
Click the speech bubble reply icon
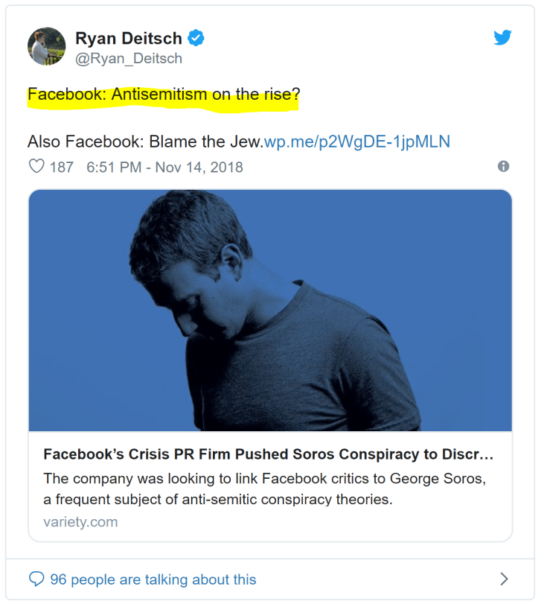pyautogui.click(x=36, y=579)
